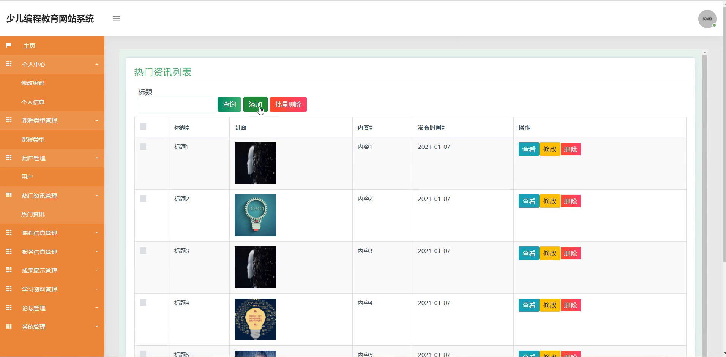This screenshot has width=726, height=357.
Task: Click the grid icon beside 学习资料管理
Action: click(x=9, y=289)
